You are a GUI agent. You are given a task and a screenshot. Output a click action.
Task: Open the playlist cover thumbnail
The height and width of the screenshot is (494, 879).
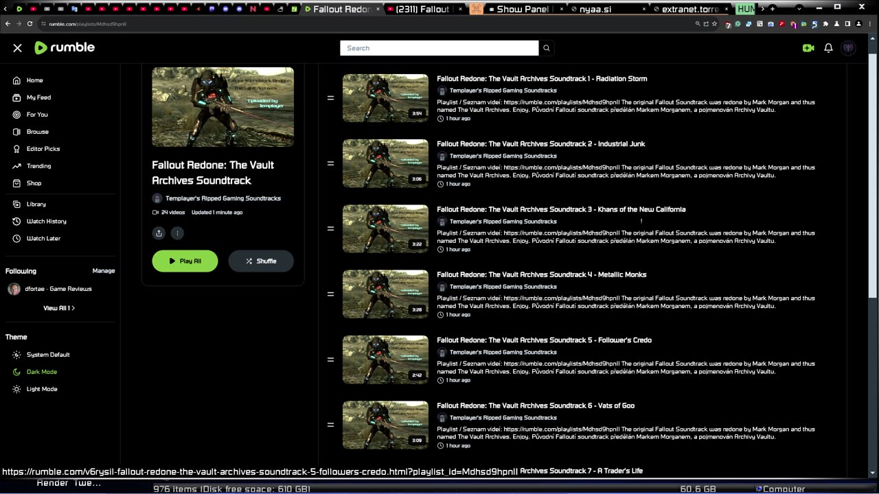223,107
